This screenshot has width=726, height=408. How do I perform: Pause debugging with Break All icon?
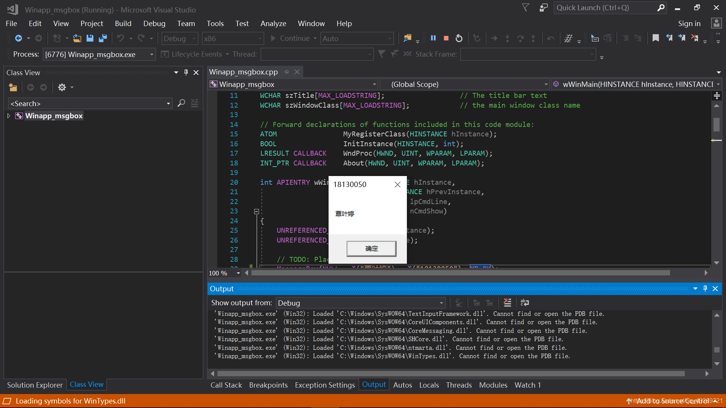[x=433, y=38]
